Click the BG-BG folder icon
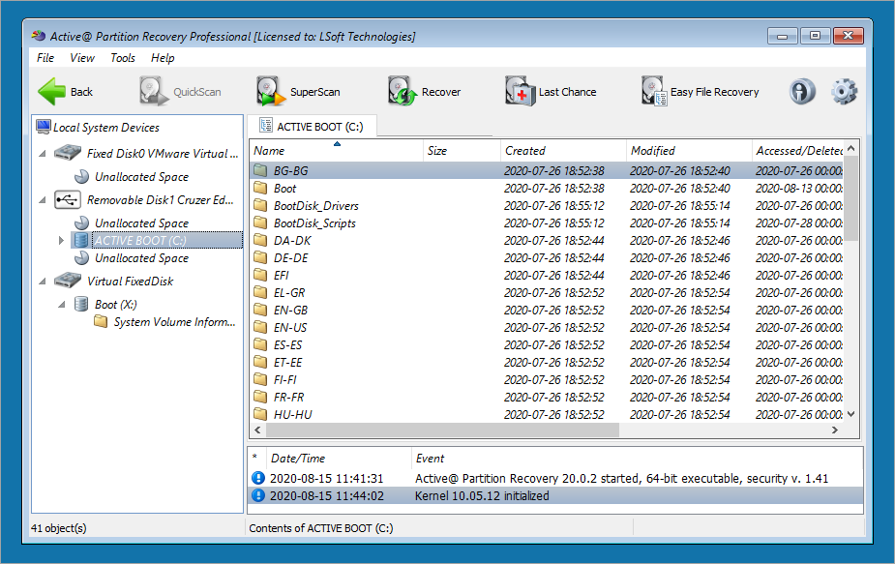This screenshot has width=895, height=564. 261,170
